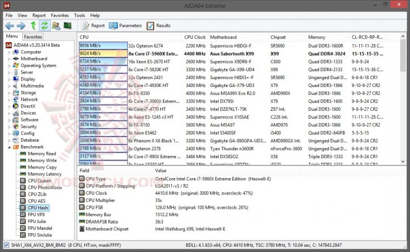The width and height of the screenshot is (410, 252).
Task: Click the AIDA64 title bar logo
Action: pyautogui.click(x=7, y=6)
